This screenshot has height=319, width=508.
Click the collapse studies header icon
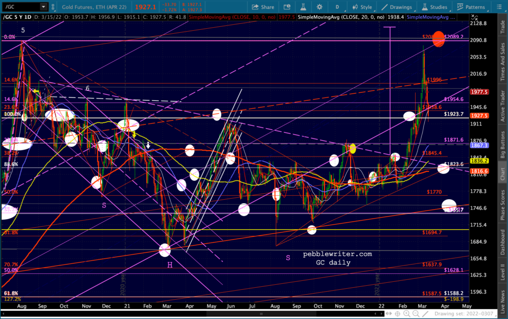coord(474,17)
